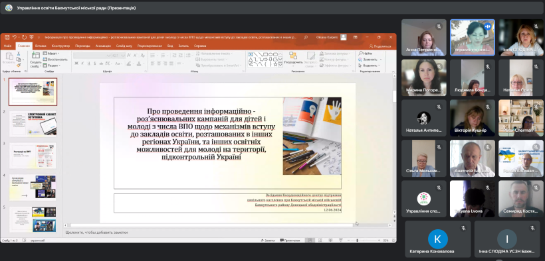Click the Tatyana Lvova video tile
The image size is (545, 261).
[473, 199]
